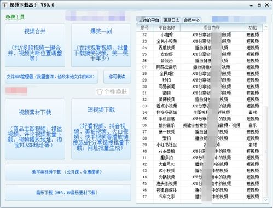The image size is (273, 208).
Task: Select row 看点小视频
Action: (x=199, y=106)
